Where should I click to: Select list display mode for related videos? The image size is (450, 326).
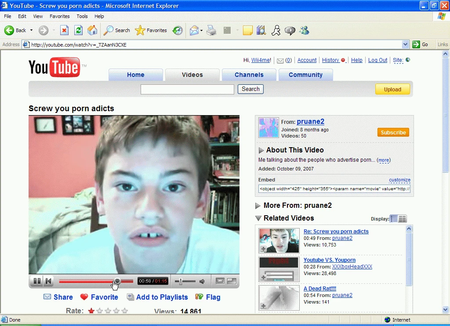point(394,219)
